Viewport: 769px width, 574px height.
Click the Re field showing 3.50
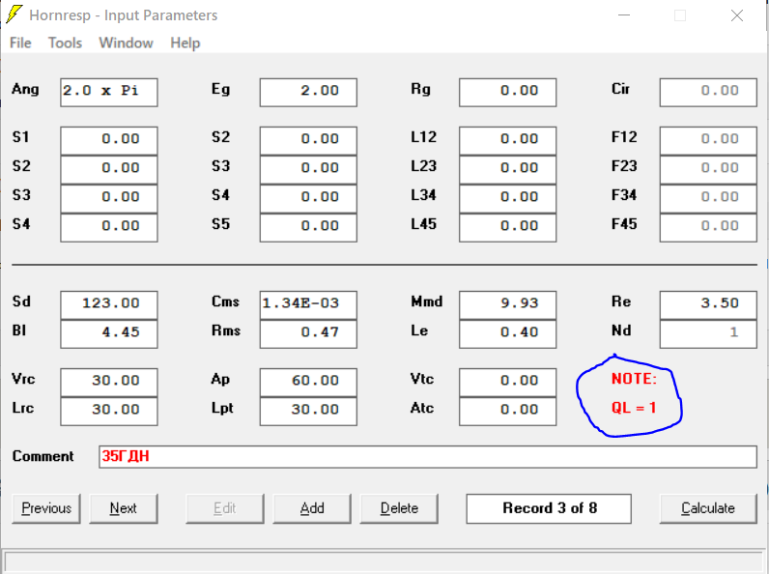(x=708, y=305)
